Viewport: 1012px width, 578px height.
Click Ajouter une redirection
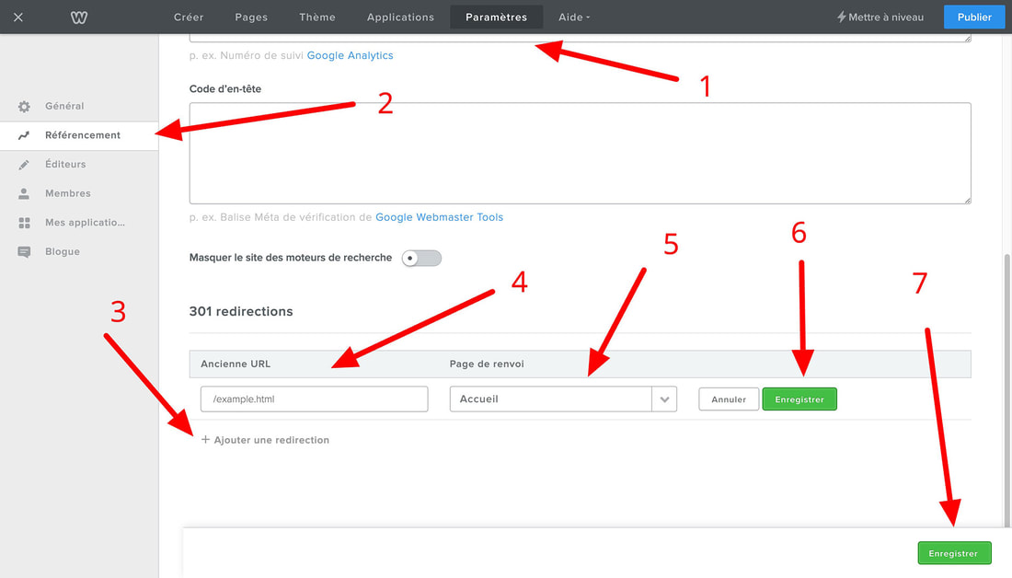(x=265, y=440)
